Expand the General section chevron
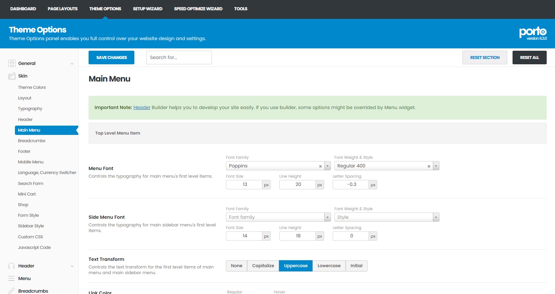Screen dimensions: 555x294 [x=72, y=64]
